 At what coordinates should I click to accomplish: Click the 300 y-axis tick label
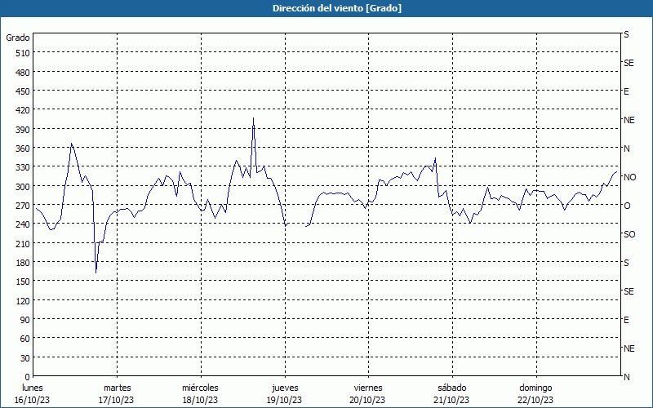click(x=23, y=187)
